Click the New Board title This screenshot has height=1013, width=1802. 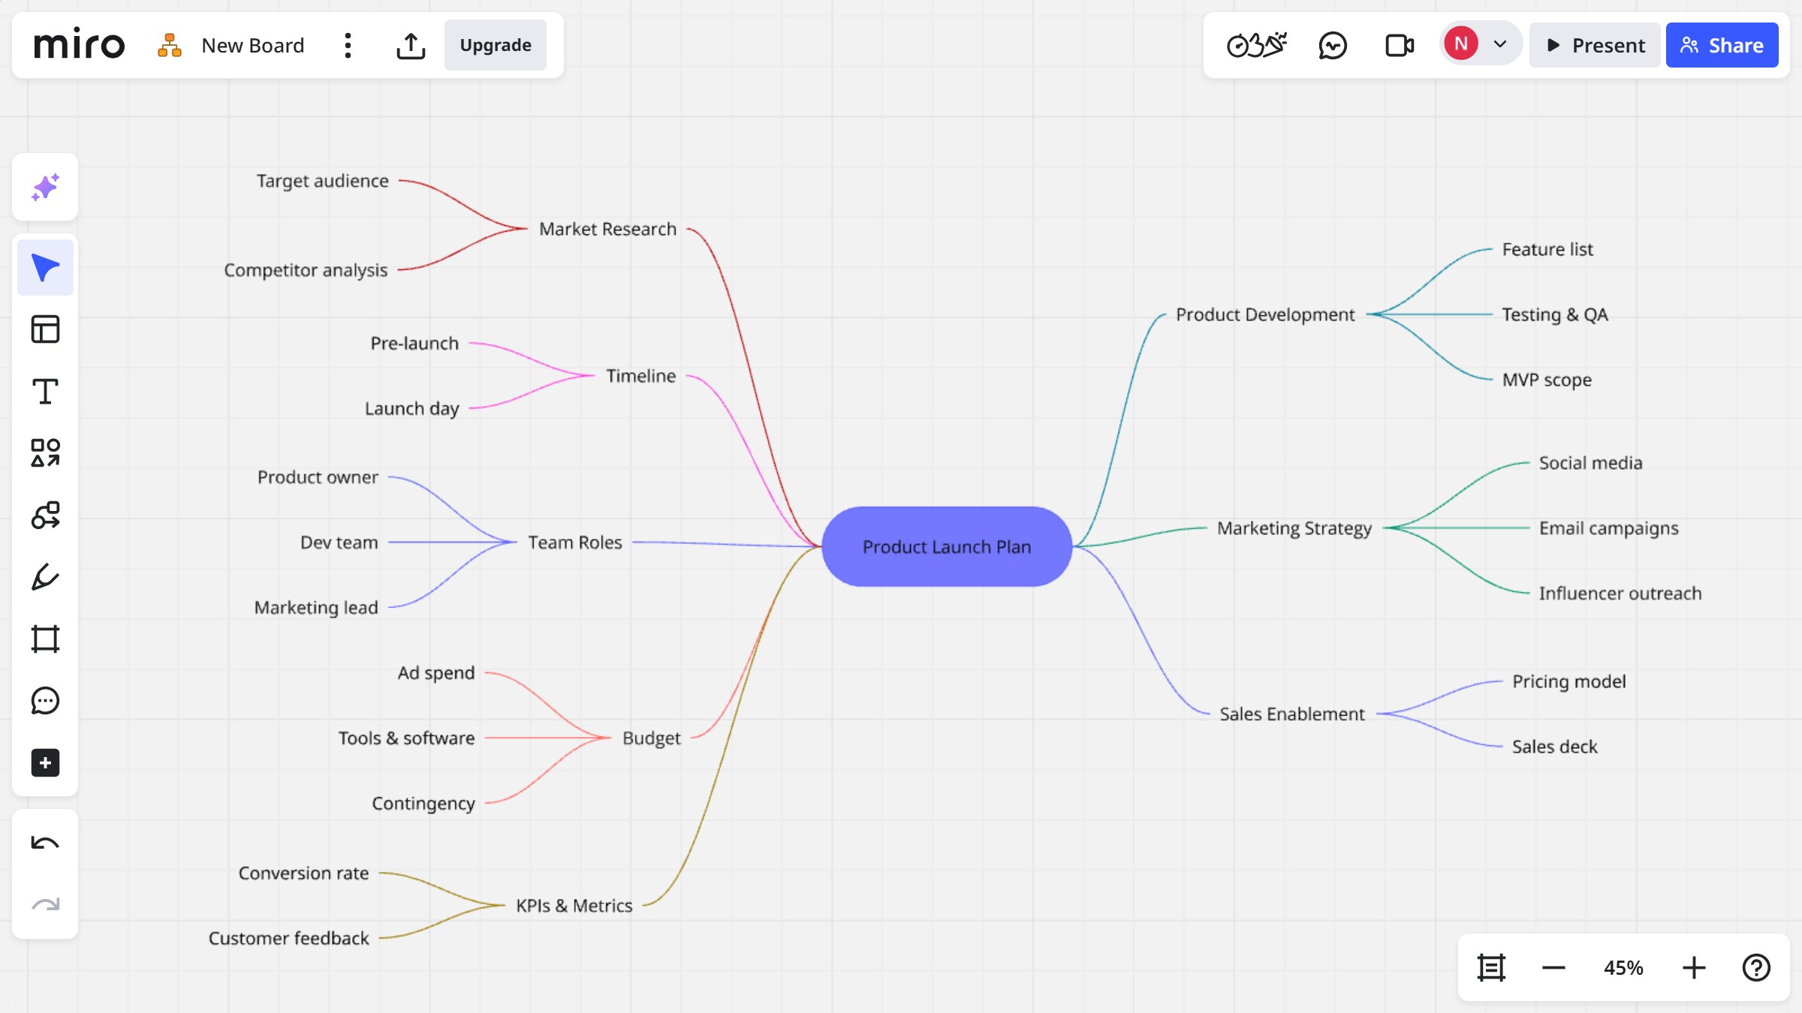pos(252,45)
